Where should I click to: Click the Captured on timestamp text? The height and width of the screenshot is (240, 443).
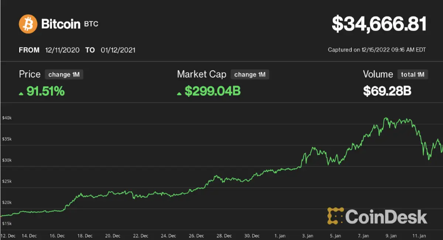click(x=377, y=49)
